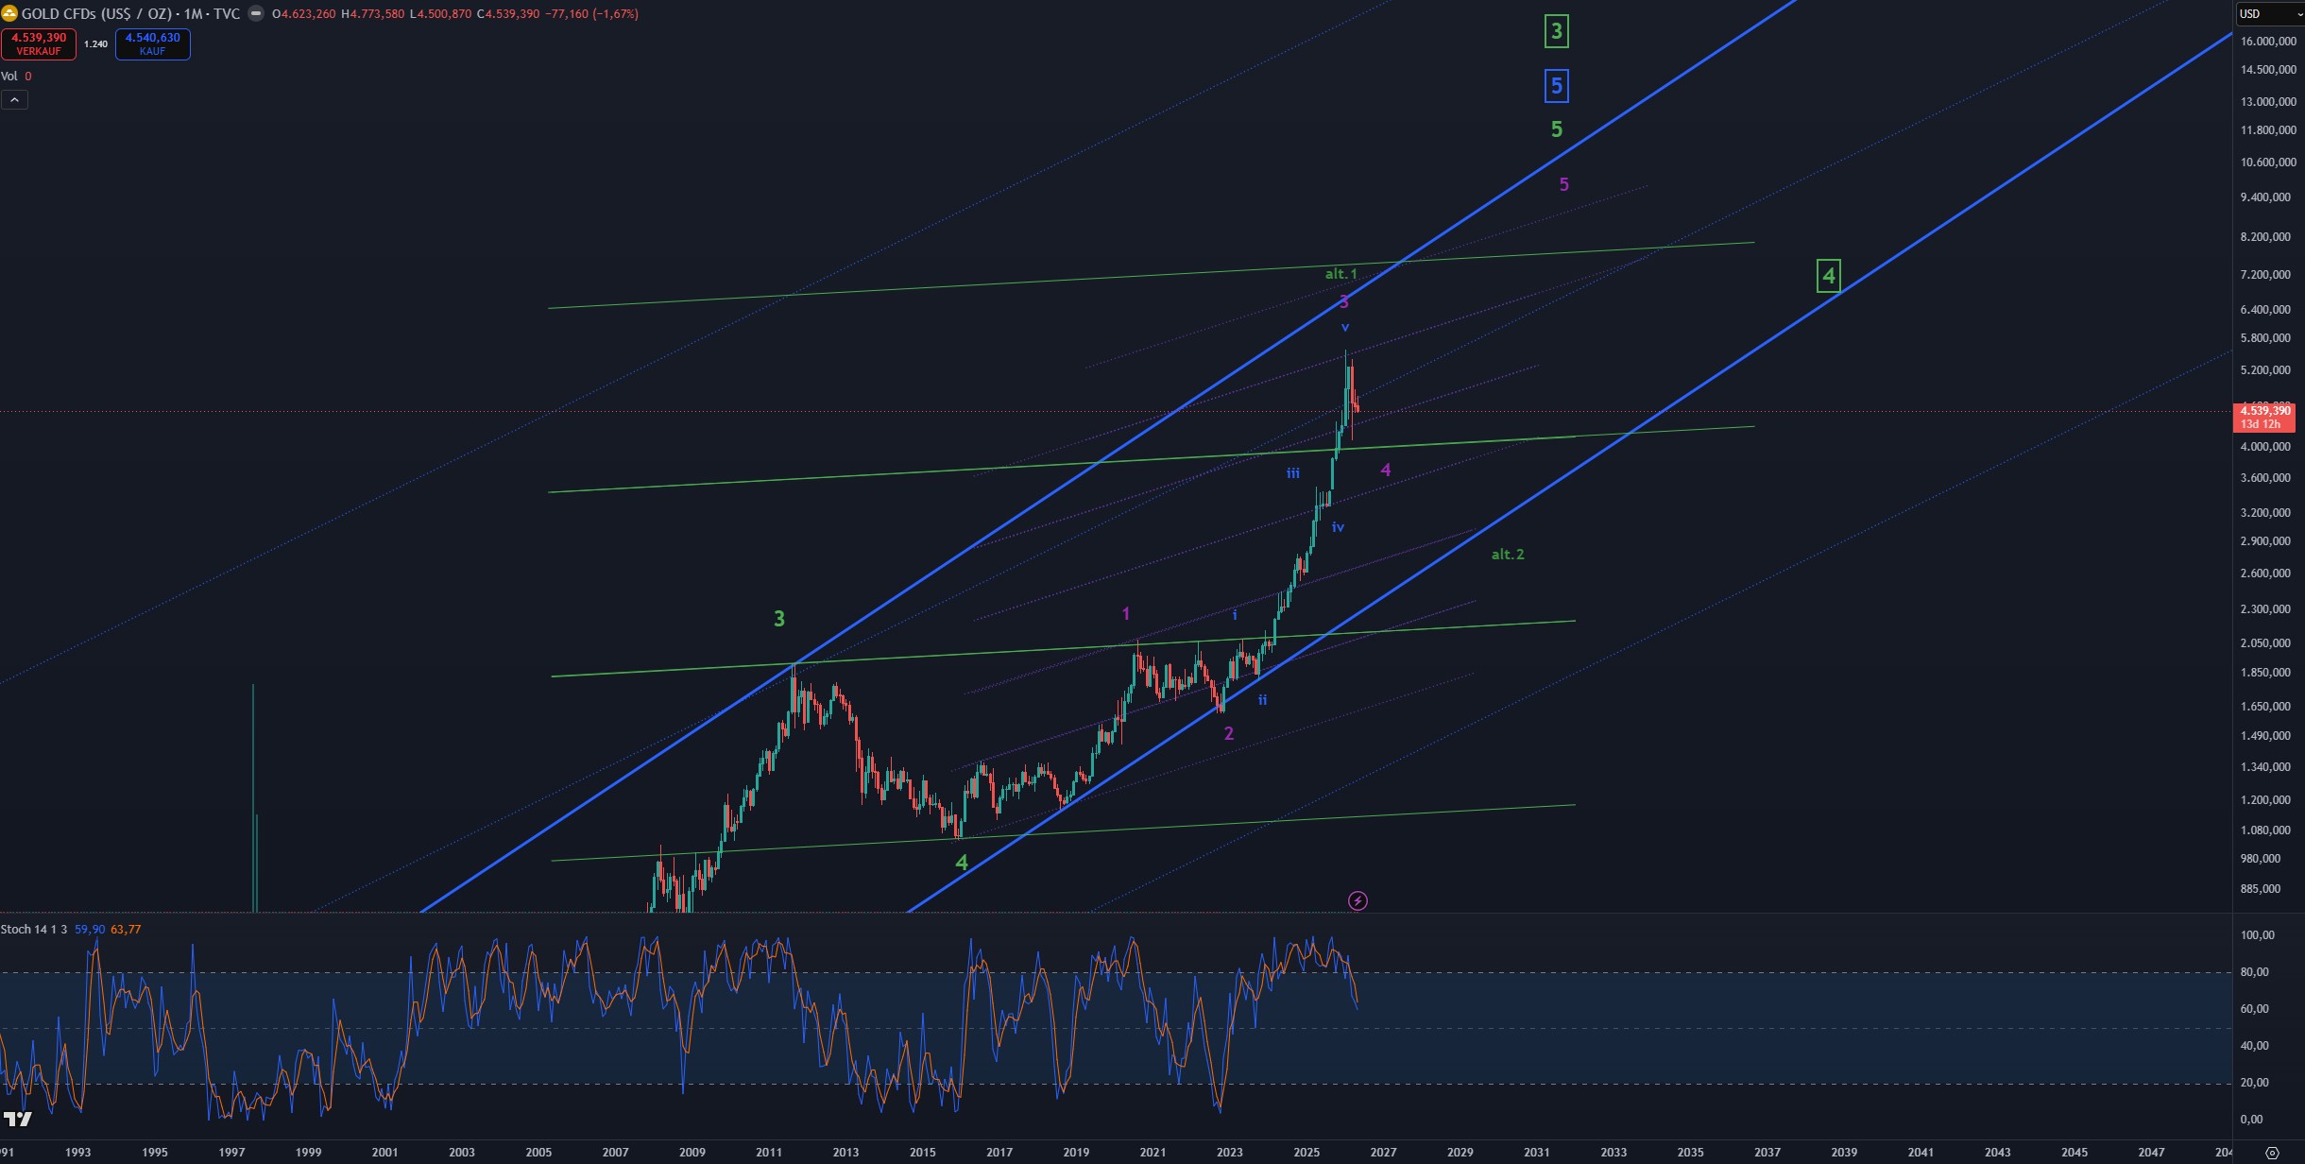Select the blue ii sub-wave label

(x=1262, y=700)
